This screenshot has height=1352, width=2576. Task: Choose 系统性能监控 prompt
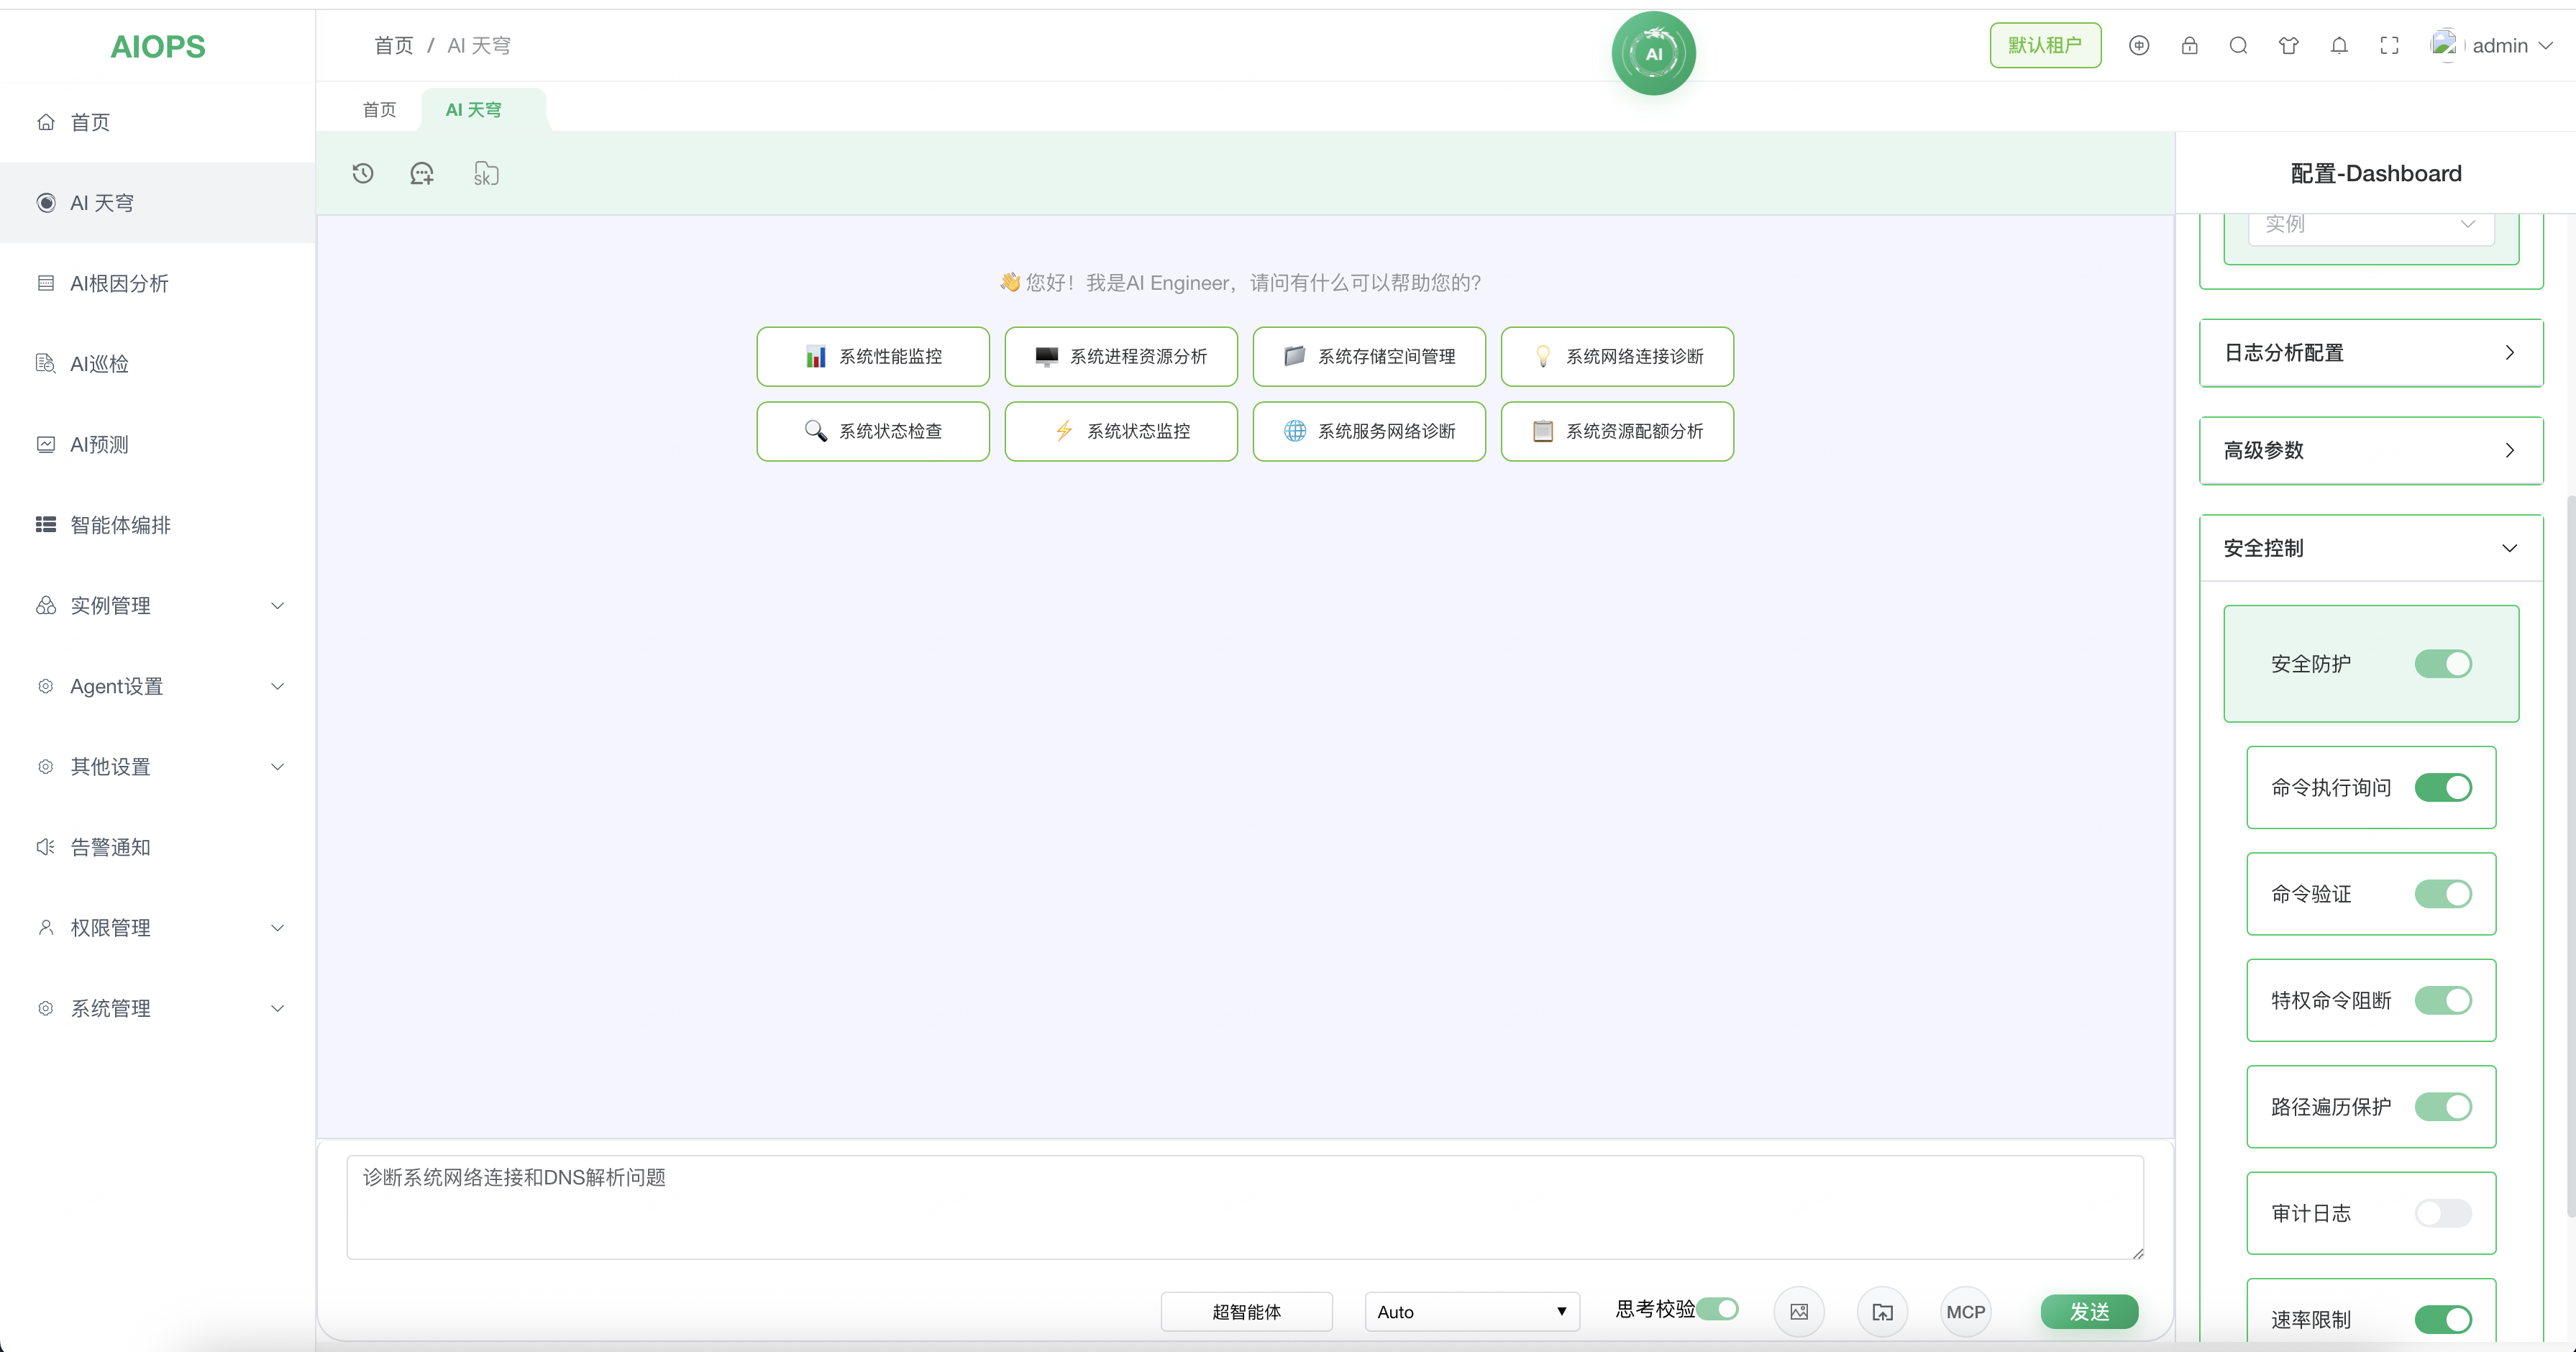(x=873, y=357)
